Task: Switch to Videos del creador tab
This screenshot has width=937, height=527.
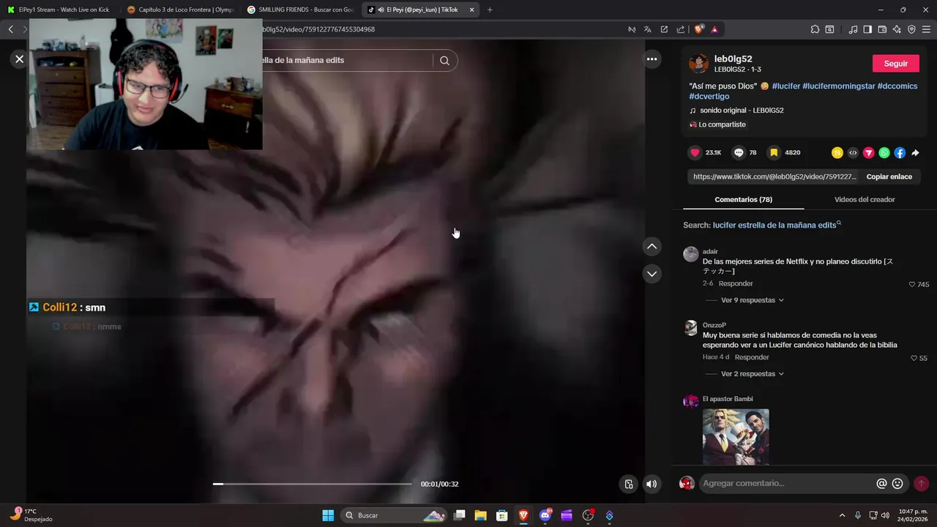Action: tap(865, 200)
